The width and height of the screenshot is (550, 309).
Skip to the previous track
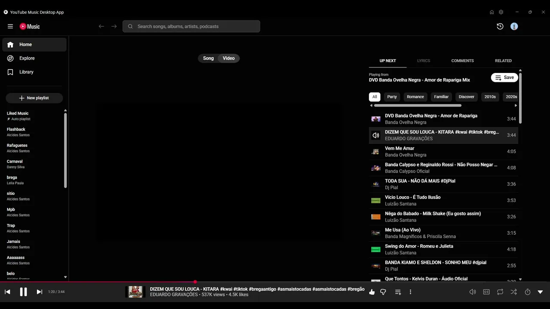pyautogui.click(x=7, y=292)
